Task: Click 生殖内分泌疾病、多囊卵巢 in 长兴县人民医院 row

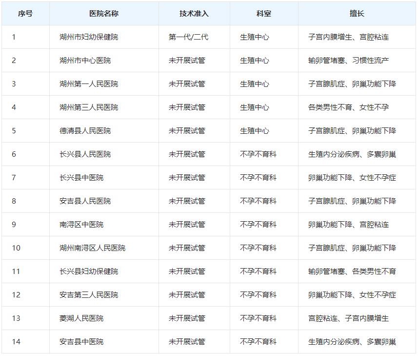Action: [x=352, y=154]
